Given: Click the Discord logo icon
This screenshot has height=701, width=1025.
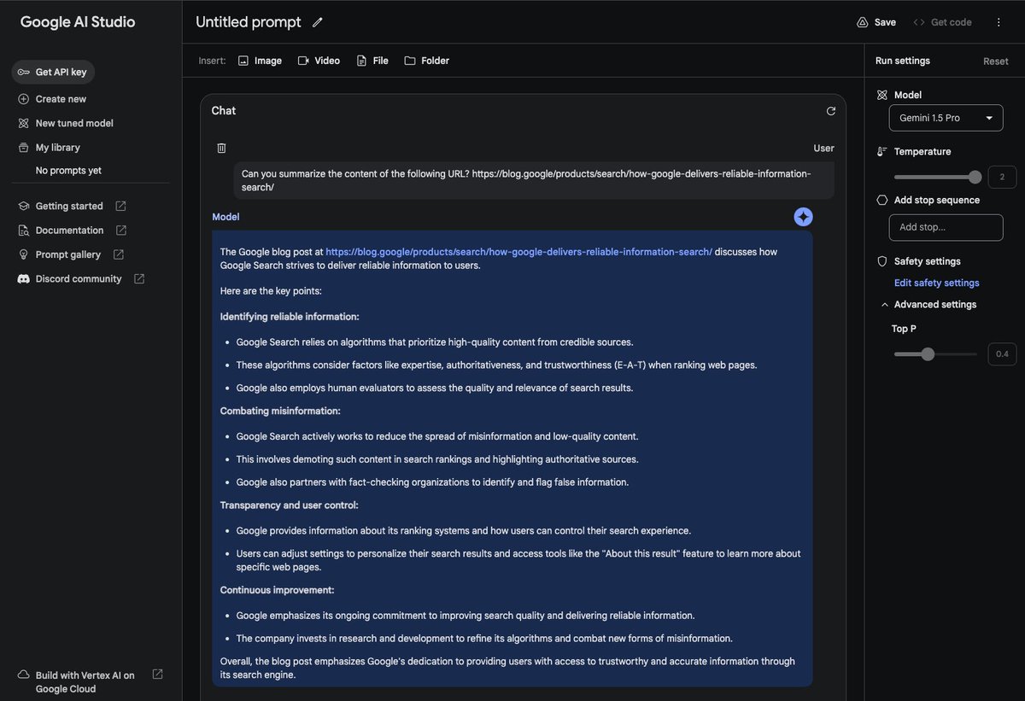Looking at the screenshot, I should pos(24,279).
